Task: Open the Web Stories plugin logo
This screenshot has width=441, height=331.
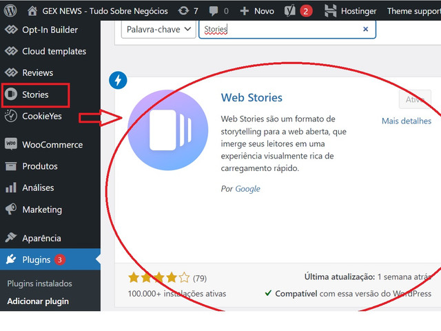Action: click(168, 130)
